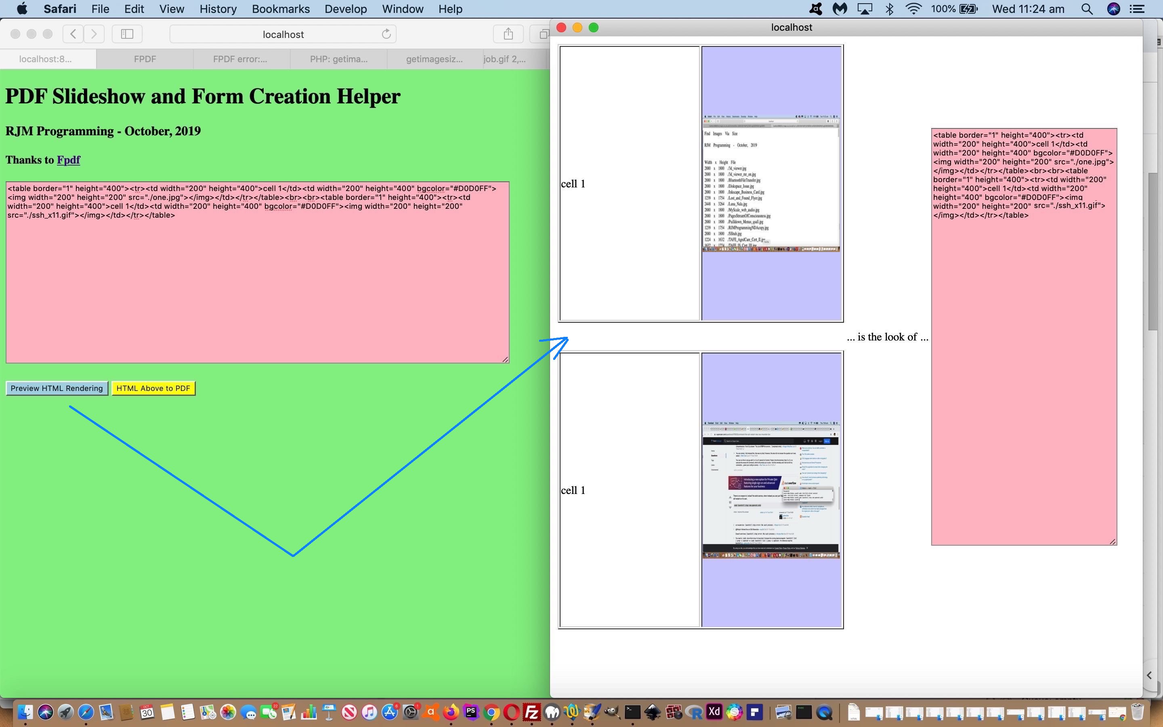Launch Google Chrome from the Dock
This screenshot has height=727, width=1163.
click(x=491, y=712)
